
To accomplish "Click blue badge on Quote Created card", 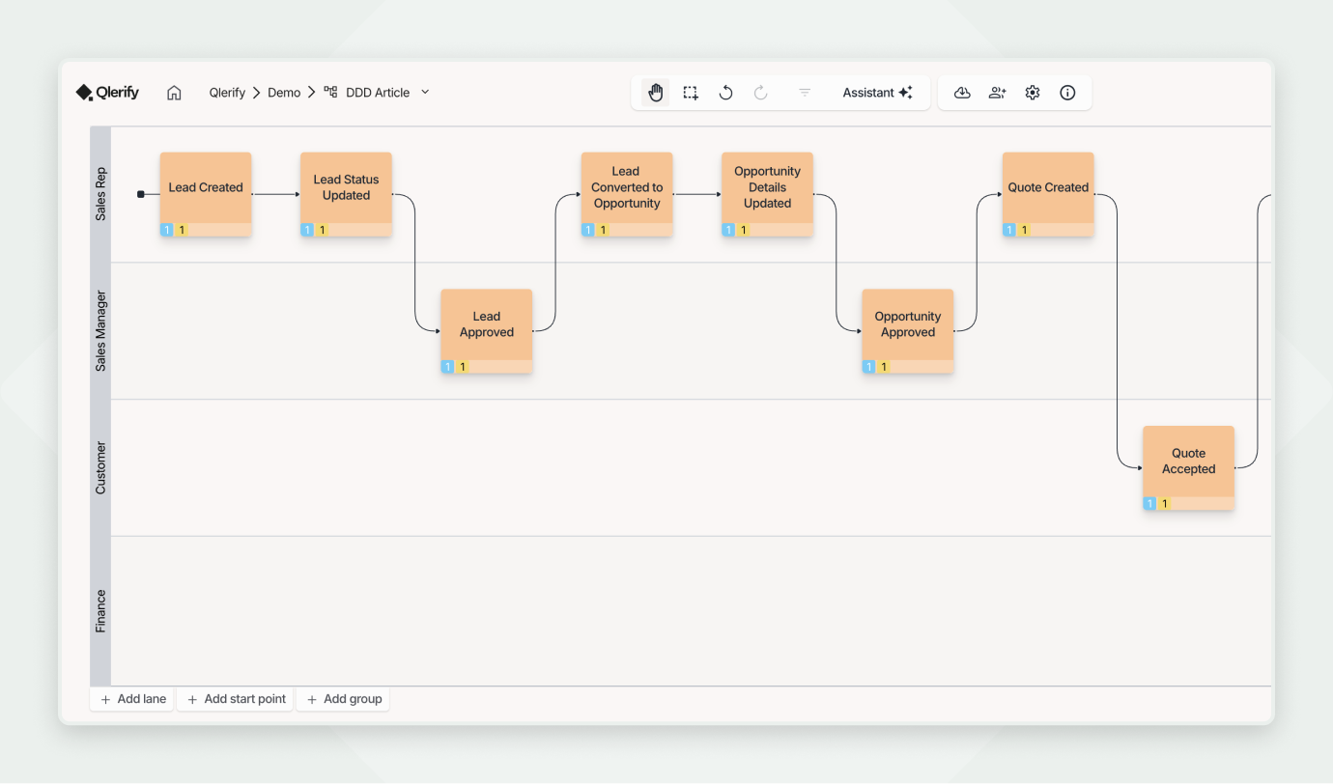I will point(1009,230).
